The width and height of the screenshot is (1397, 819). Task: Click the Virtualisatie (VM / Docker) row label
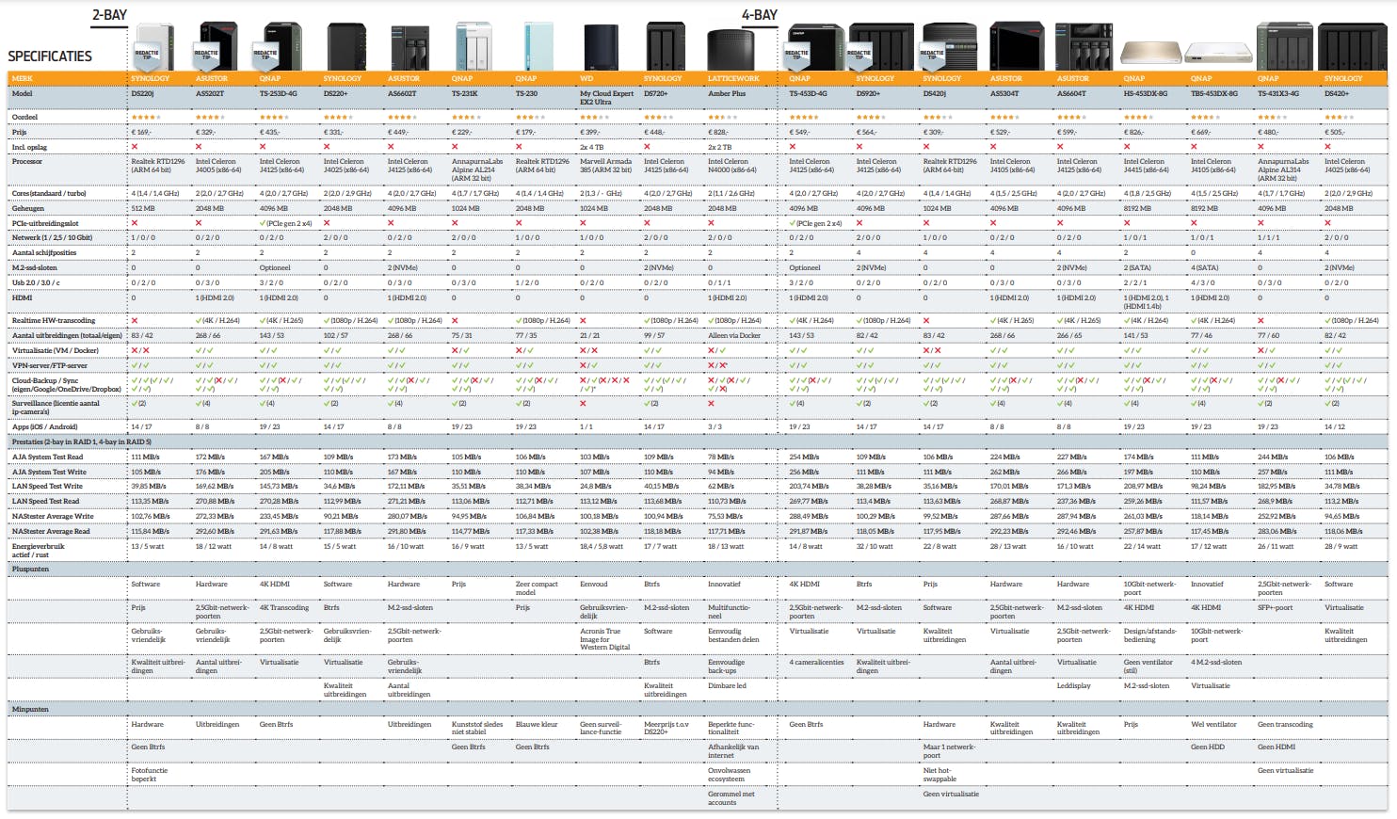pyautogui.click(x=55, y=350)
